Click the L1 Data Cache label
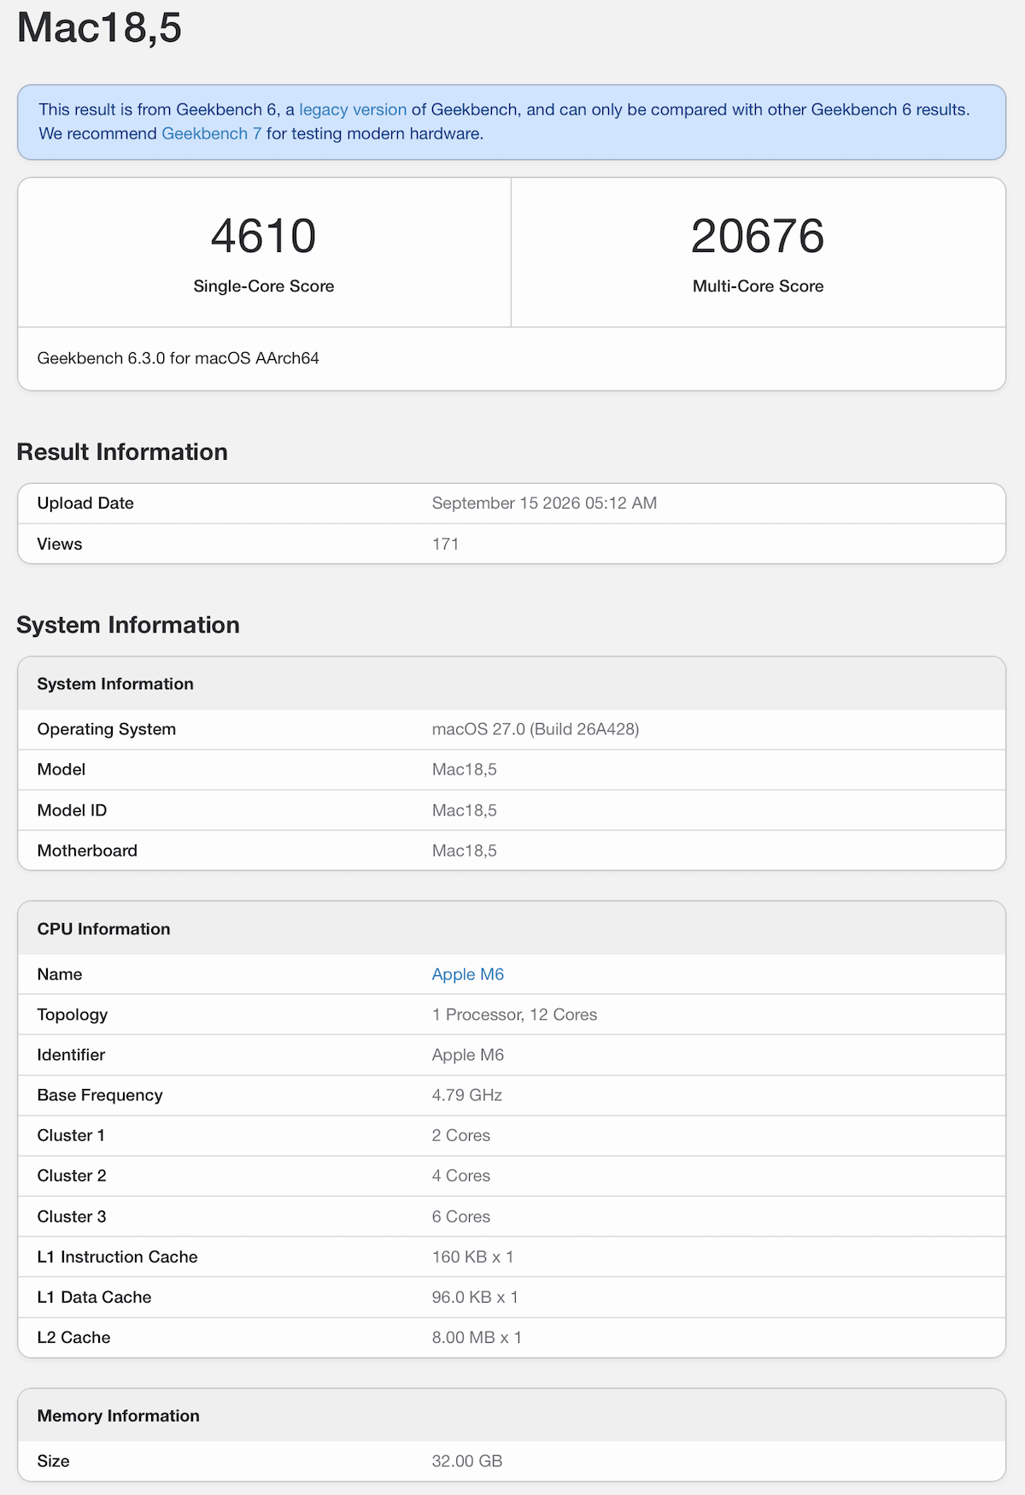1025x1495 pixels. pyautogui.click(x=94, y=1298)
